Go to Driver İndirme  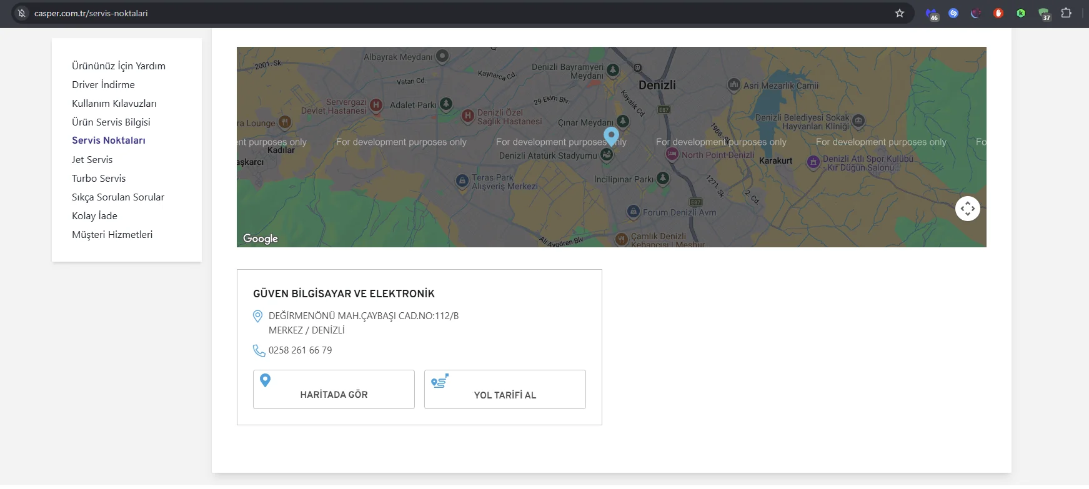103,85
